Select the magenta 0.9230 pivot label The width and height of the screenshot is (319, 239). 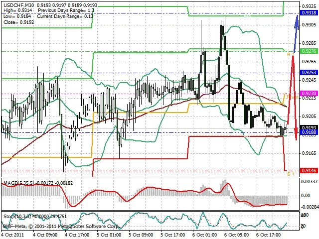click(309, 93)
